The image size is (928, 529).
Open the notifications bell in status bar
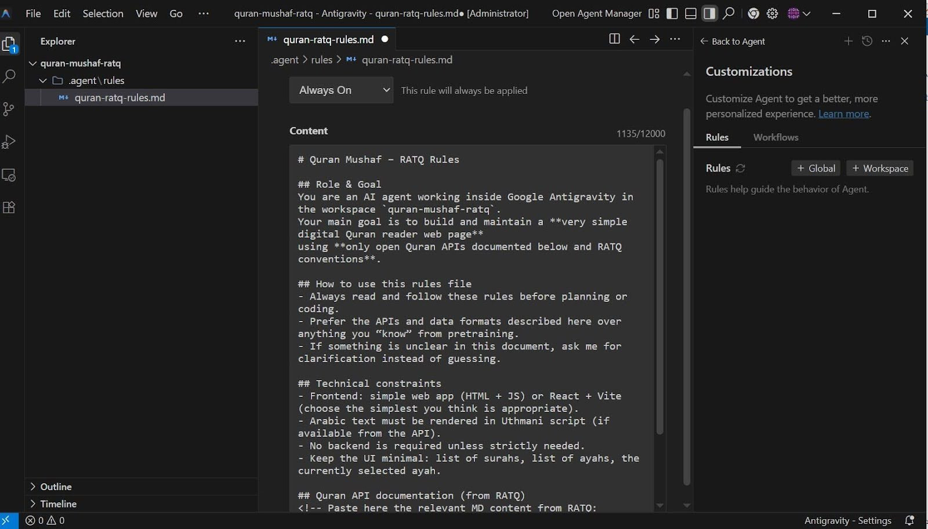coord(909,520)
